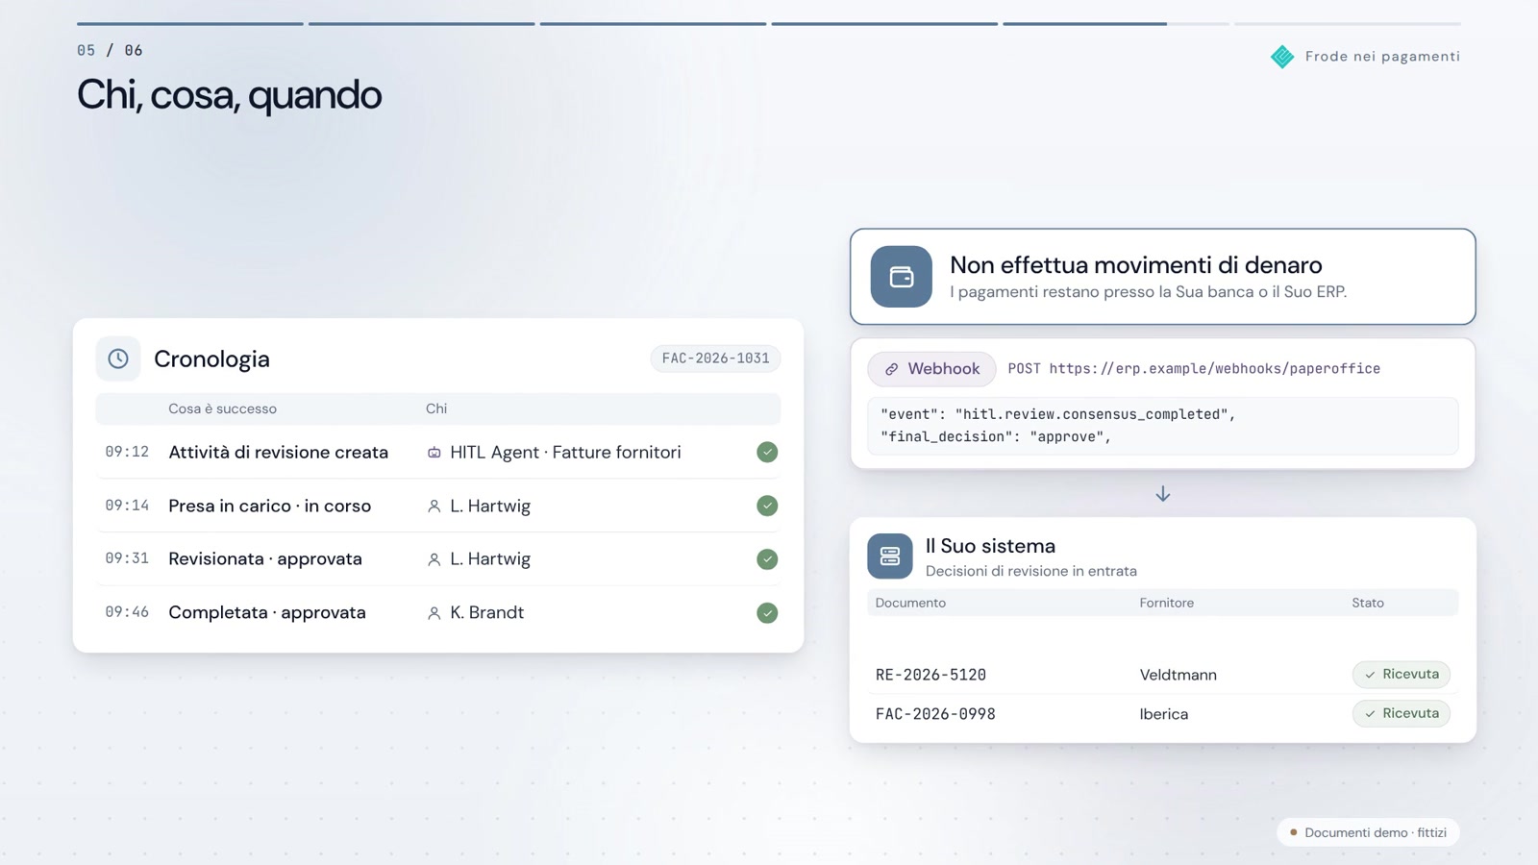Select the Revisionata · approvata timeline row

(438, 559)
